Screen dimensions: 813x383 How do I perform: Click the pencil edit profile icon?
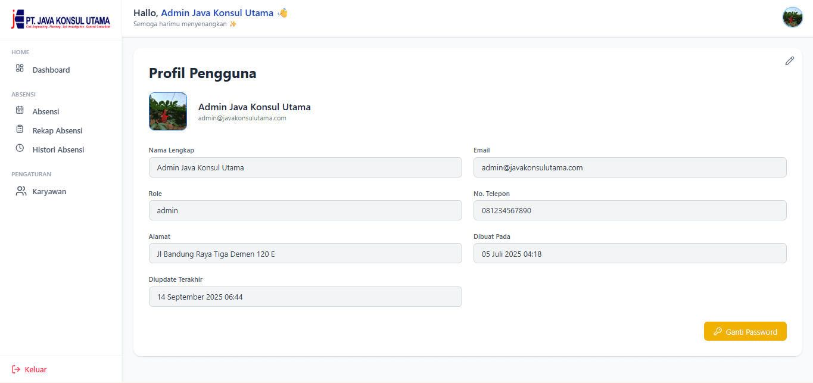tap(790, 61)
